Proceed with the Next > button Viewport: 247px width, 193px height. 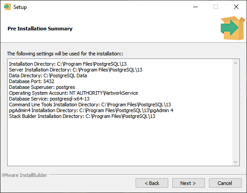pos(188,183)
